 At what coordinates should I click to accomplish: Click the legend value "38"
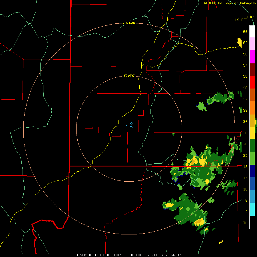(245, 111)
